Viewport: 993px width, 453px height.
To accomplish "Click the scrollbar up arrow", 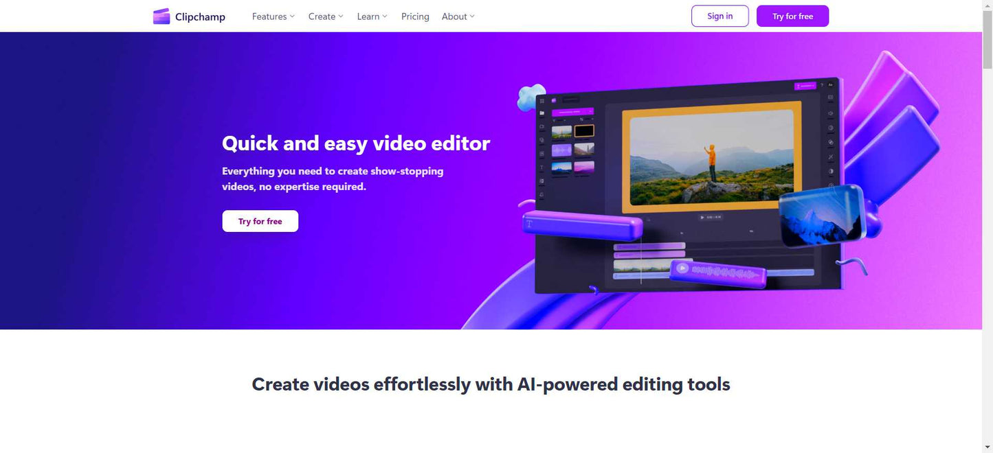I will point(988,5).
